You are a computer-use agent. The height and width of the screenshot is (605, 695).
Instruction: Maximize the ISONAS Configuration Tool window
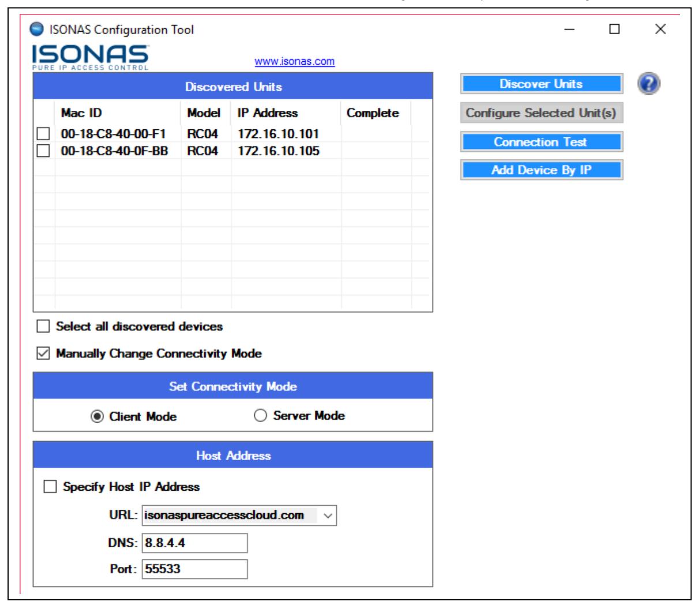click(x=615, y=29)
